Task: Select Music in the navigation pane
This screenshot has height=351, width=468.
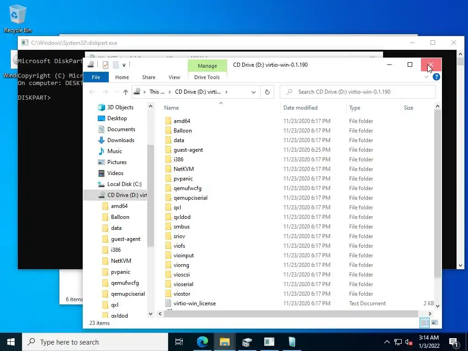Action: pyautogui.click(x=110, y=151)
